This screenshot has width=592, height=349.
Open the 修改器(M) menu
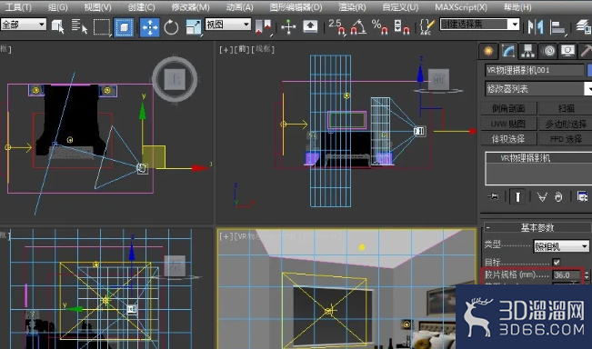(190, 7)
